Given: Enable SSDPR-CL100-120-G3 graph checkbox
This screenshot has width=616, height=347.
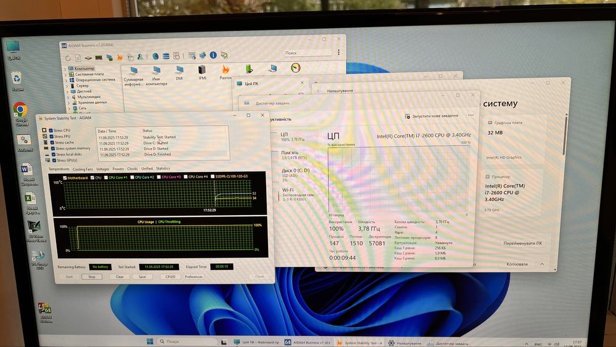Looking at the screenshot, I should [213, 176].
